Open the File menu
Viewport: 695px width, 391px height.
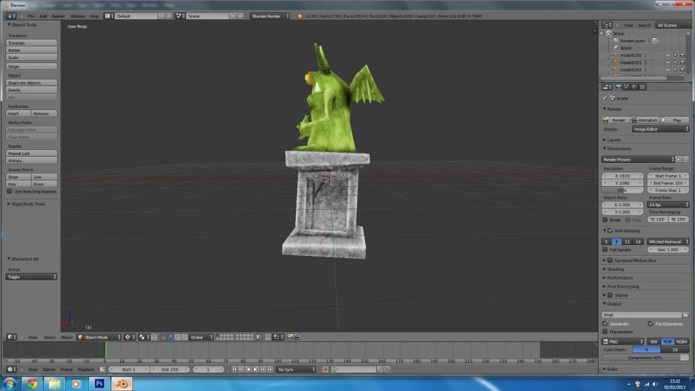(x=31, y=16)
